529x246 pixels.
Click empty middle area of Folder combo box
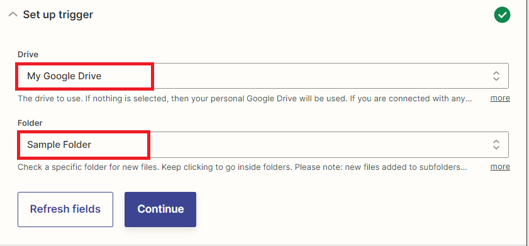pos(321,145)
